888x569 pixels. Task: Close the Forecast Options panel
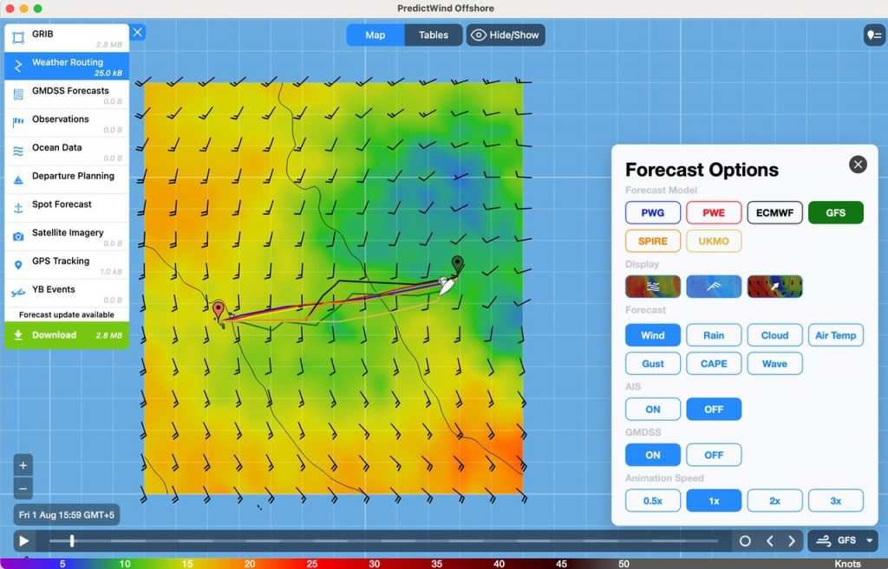(x=858, y=165)
